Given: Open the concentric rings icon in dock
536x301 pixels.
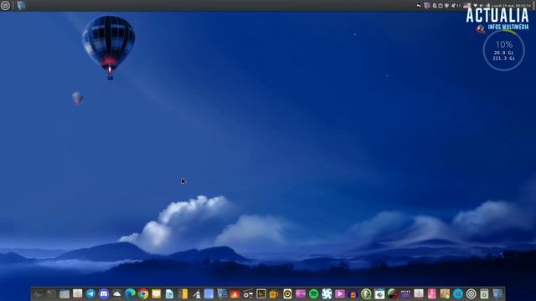Looking at the screenshot, I should pyautogui.click(x=471, y=293).
